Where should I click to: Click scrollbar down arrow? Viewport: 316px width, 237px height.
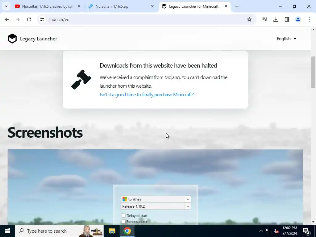coord(313,222)
